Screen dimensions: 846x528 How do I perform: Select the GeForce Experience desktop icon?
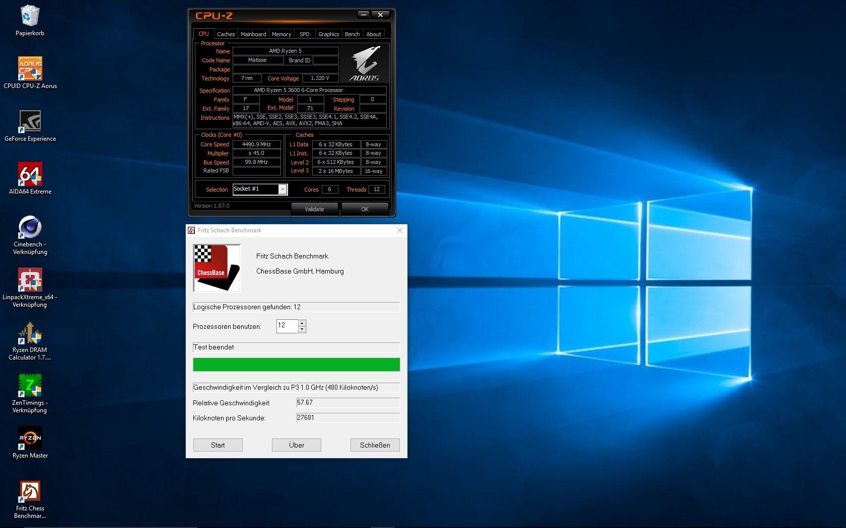coord(30,126)
